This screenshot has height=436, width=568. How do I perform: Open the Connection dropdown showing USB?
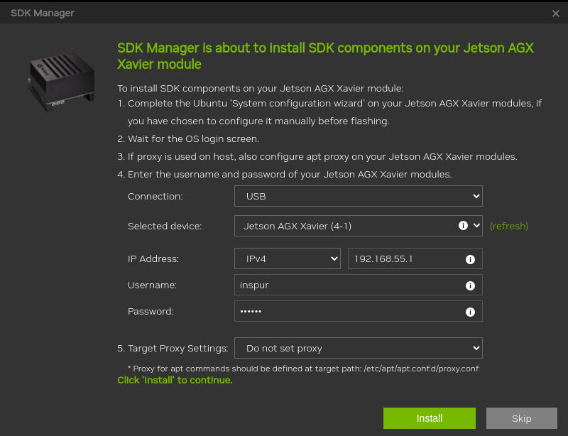pyautogui.click(x=359, y=196)
